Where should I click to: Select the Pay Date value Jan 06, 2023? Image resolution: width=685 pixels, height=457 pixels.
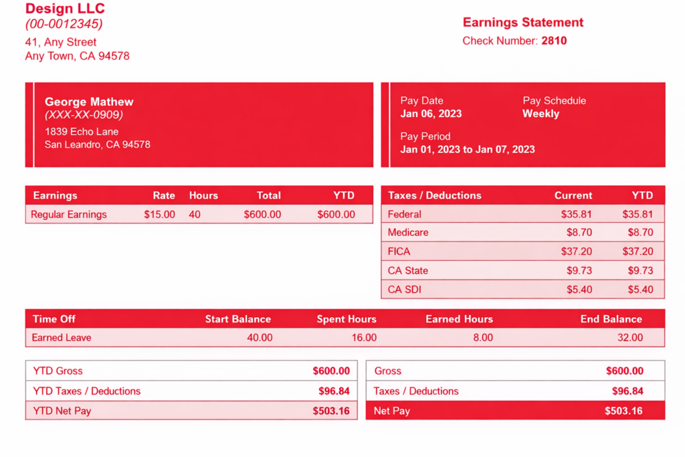click(431, 114)
